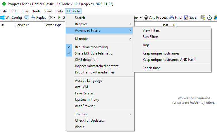The image size is (217, 134).
Task: Sort by the URL column header
Action: (x=174, y=25)
